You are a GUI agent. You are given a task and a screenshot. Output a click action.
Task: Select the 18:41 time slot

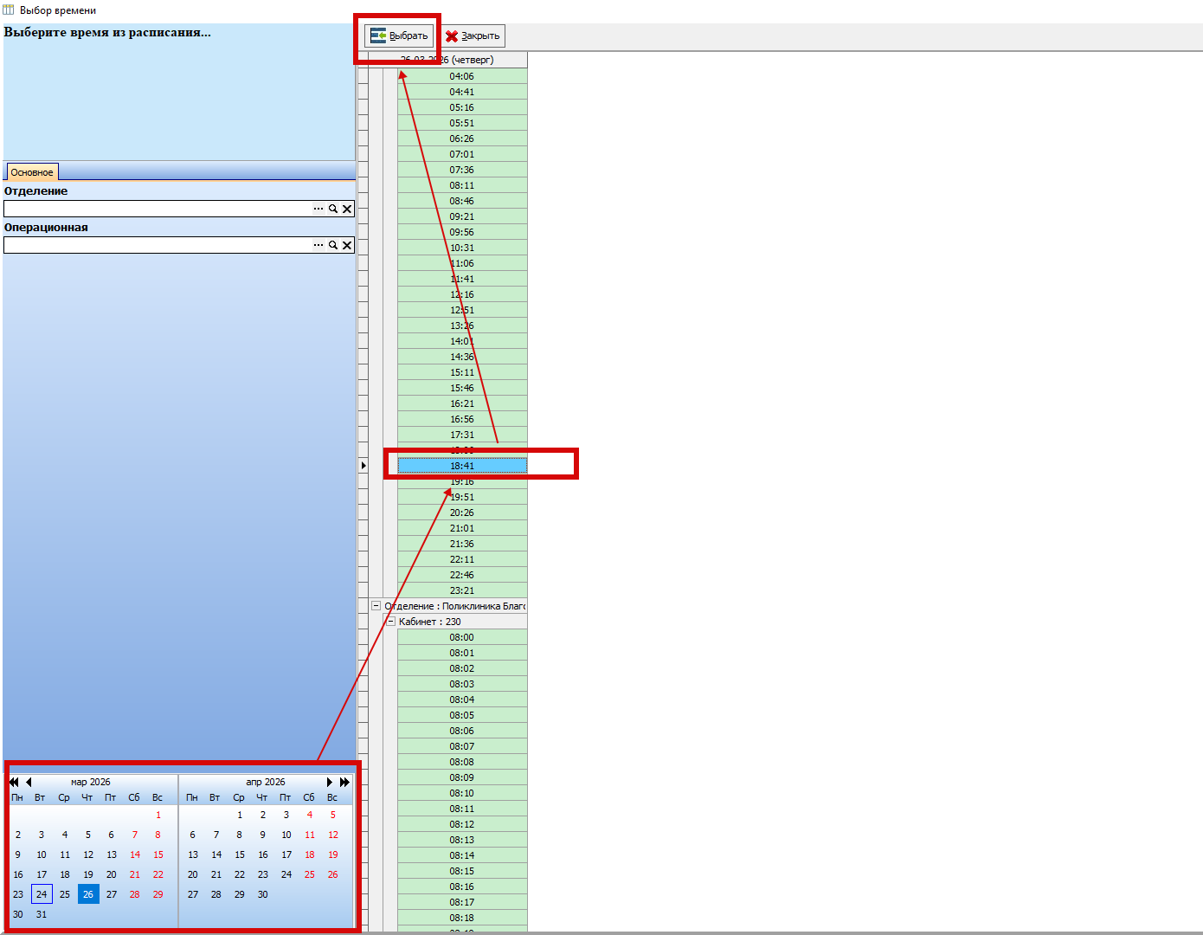[x=461, y=466]
